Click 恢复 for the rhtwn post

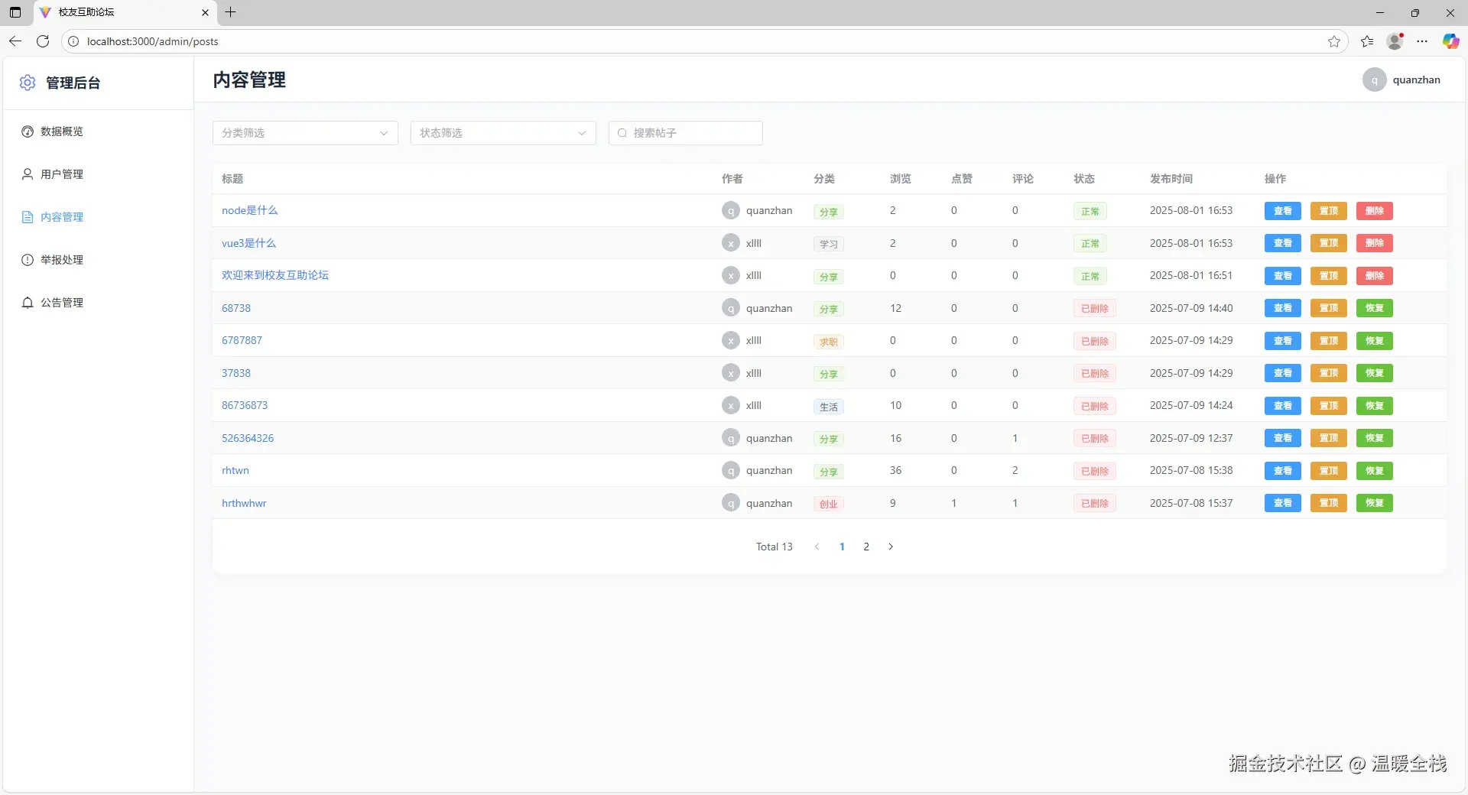point(1375,471)
